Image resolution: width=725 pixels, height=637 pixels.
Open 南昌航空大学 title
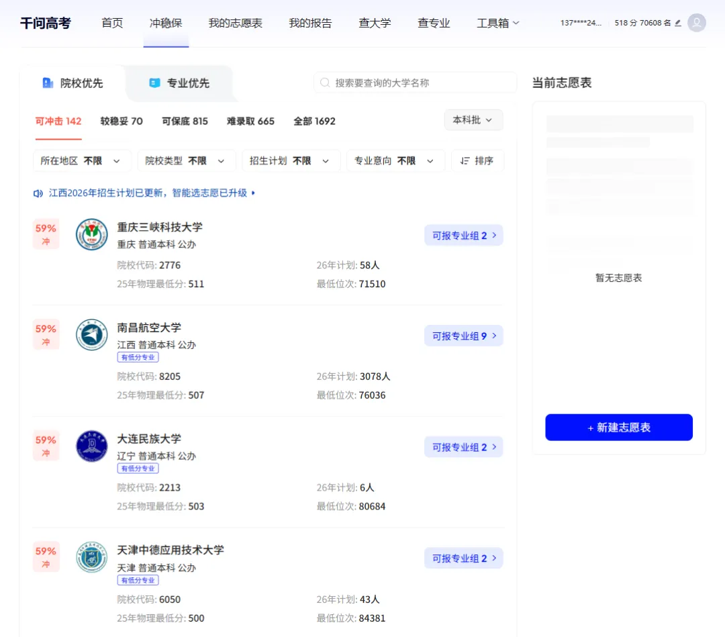coord(149,328)
